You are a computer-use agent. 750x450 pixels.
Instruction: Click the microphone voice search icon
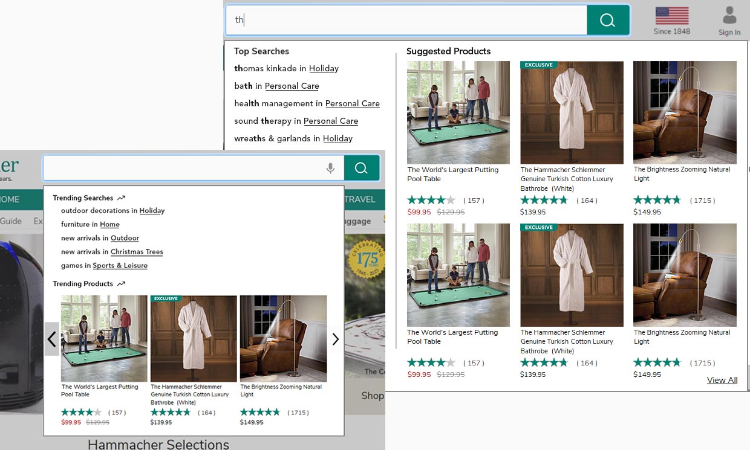click(x=330, y=169)
